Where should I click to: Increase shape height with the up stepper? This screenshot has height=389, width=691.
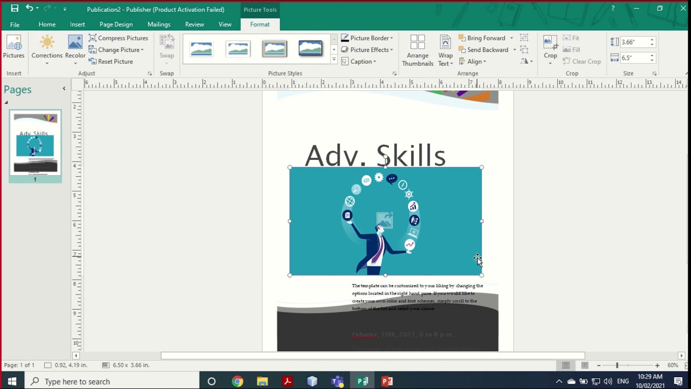tap(652, 39)
